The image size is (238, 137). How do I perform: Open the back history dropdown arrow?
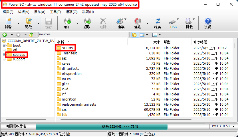coord(12,35)
